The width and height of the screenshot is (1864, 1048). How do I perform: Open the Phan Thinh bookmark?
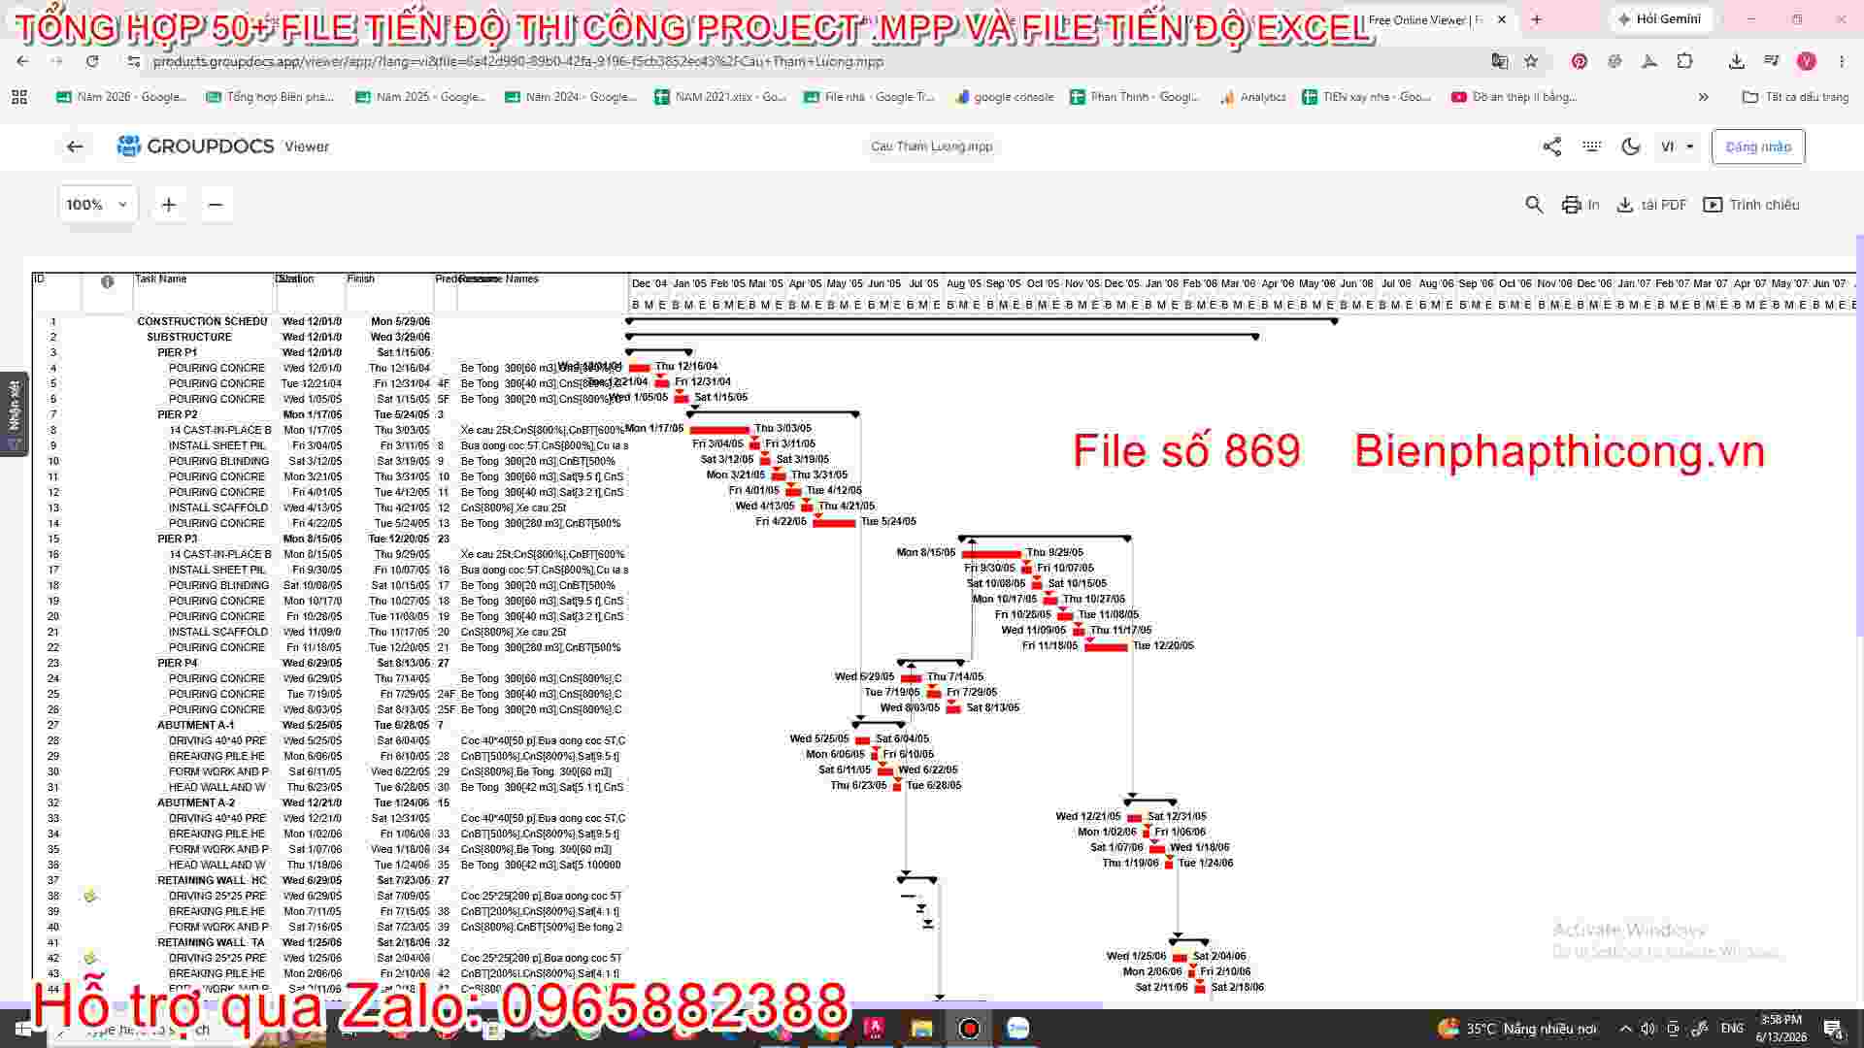coord(1135,97)
